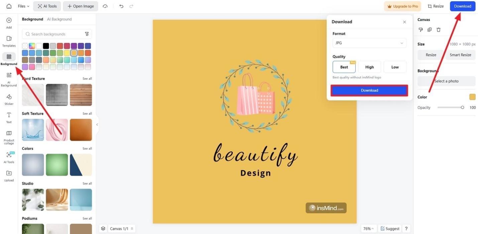Open the Color swatch in Canvas panel
This screenshot has width=478, height=234.
472,97
